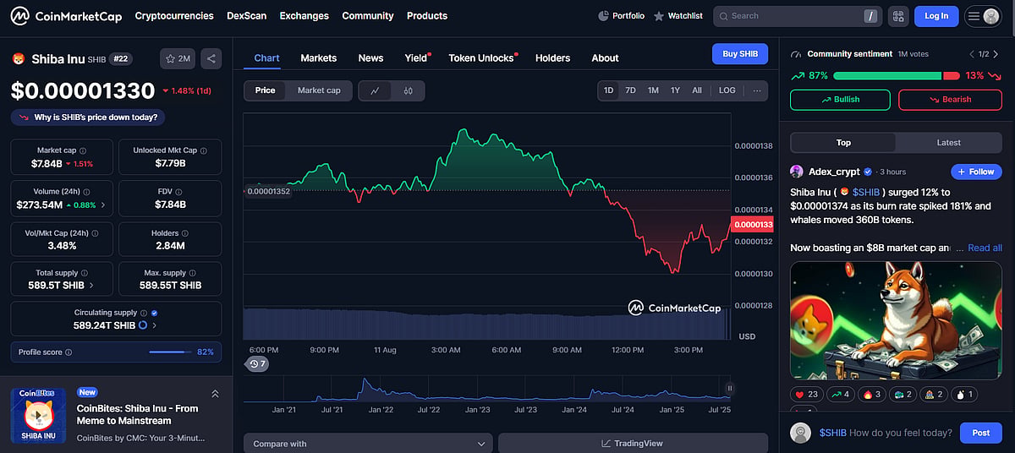Viewport: 1015px width, 453px height.
Task: Switch to the About tab
Action: (605, 58)
